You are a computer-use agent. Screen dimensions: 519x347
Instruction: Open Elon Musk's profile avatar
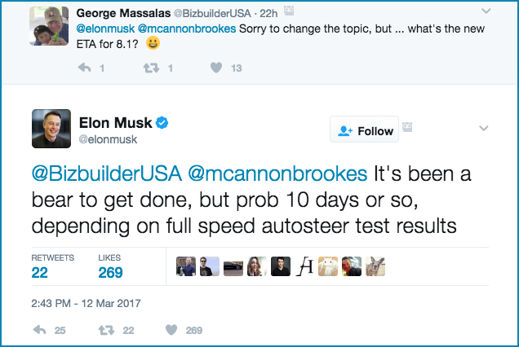pyautogui.click(x=51, y=129)
